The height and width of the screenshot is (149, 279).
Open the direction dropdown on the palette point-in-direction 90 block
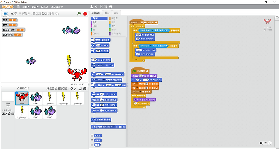pos(95,60)
